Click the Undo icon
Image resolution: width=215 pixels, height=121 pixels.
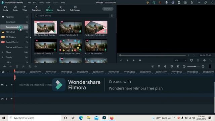4,67
